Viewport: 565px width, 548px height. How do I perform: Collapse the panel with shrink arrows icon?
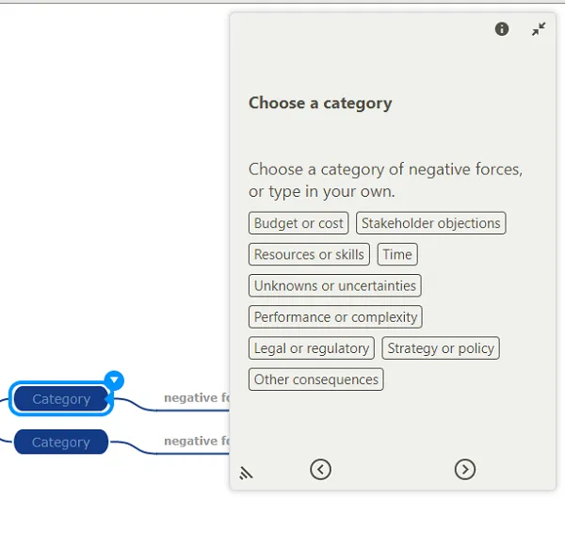click(x=539, y=29)
